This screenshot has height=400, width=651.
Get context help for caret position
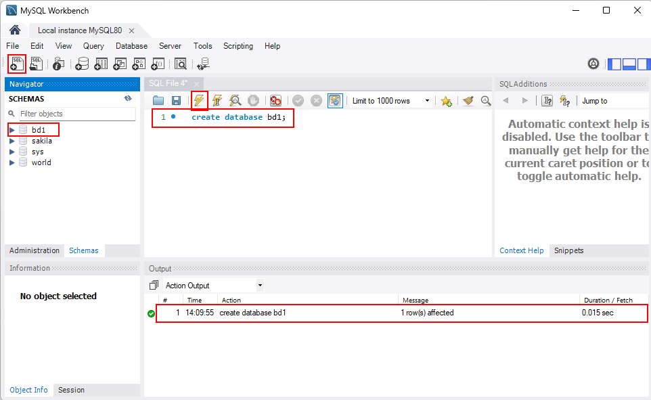[547, 101]
